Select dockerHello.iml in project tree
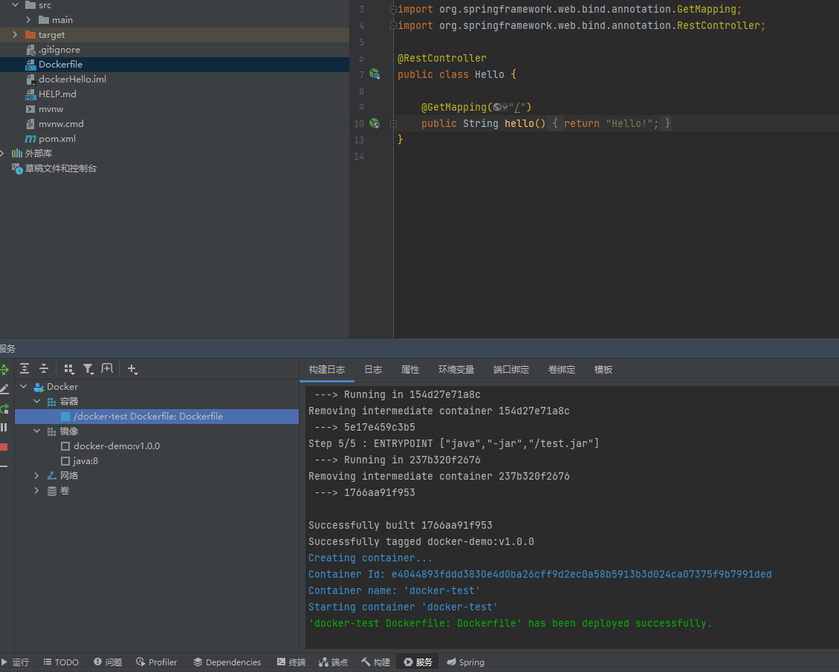The height and width of the screenshot is (672, 839). click(72, 79)
